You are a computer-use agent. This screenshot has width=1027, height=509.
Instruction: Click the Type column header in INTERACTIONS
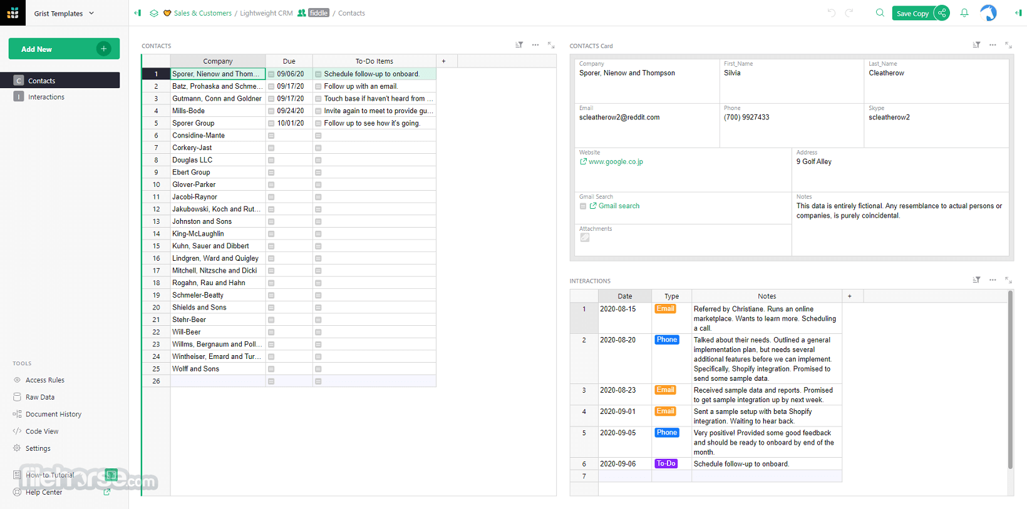click(671, 296)
